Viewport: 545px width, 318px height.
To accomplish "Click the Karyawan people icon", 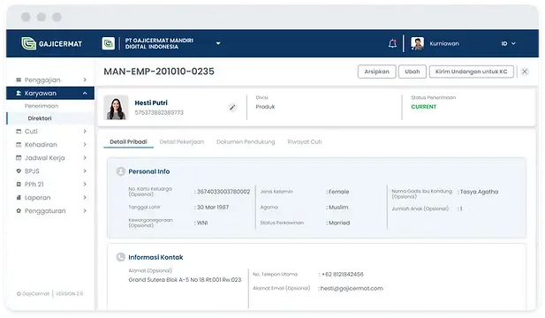I will 19,93.
